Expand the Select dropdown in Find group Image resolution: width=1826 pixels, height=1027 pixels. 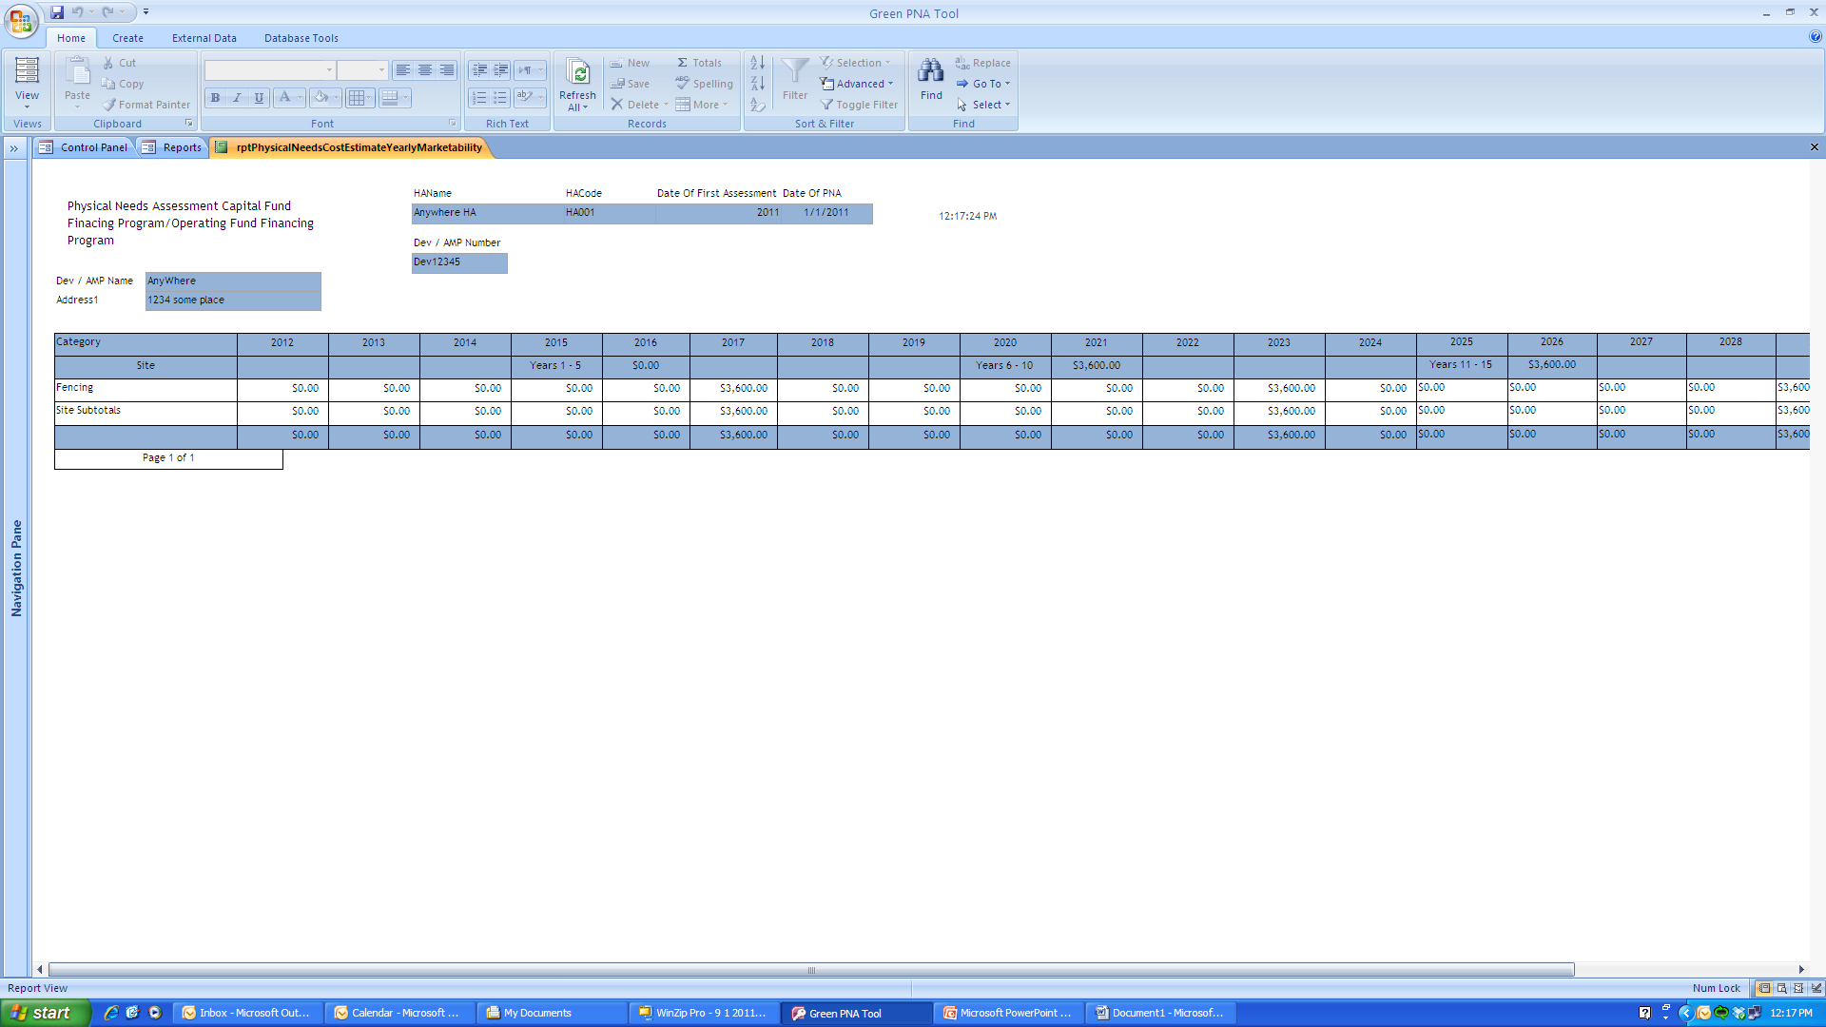[x=985, y=105]
